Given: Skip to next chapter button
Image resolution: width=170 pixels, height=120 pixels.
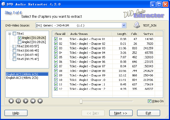Looking at the screenshot, I should [40, 101].
